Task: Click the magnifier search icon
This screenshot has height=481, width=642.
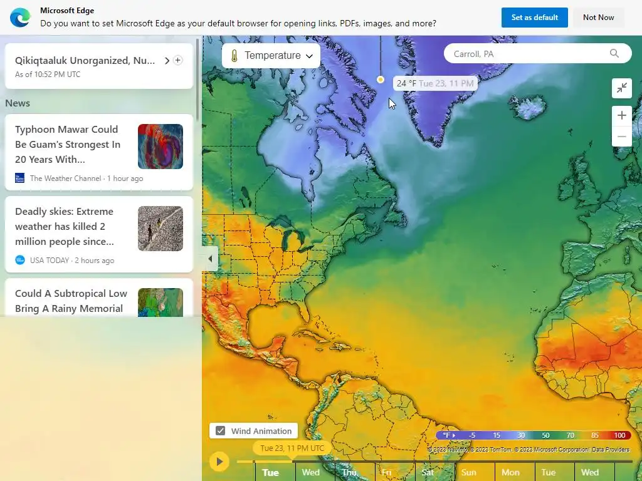Action: coord(614,54)
